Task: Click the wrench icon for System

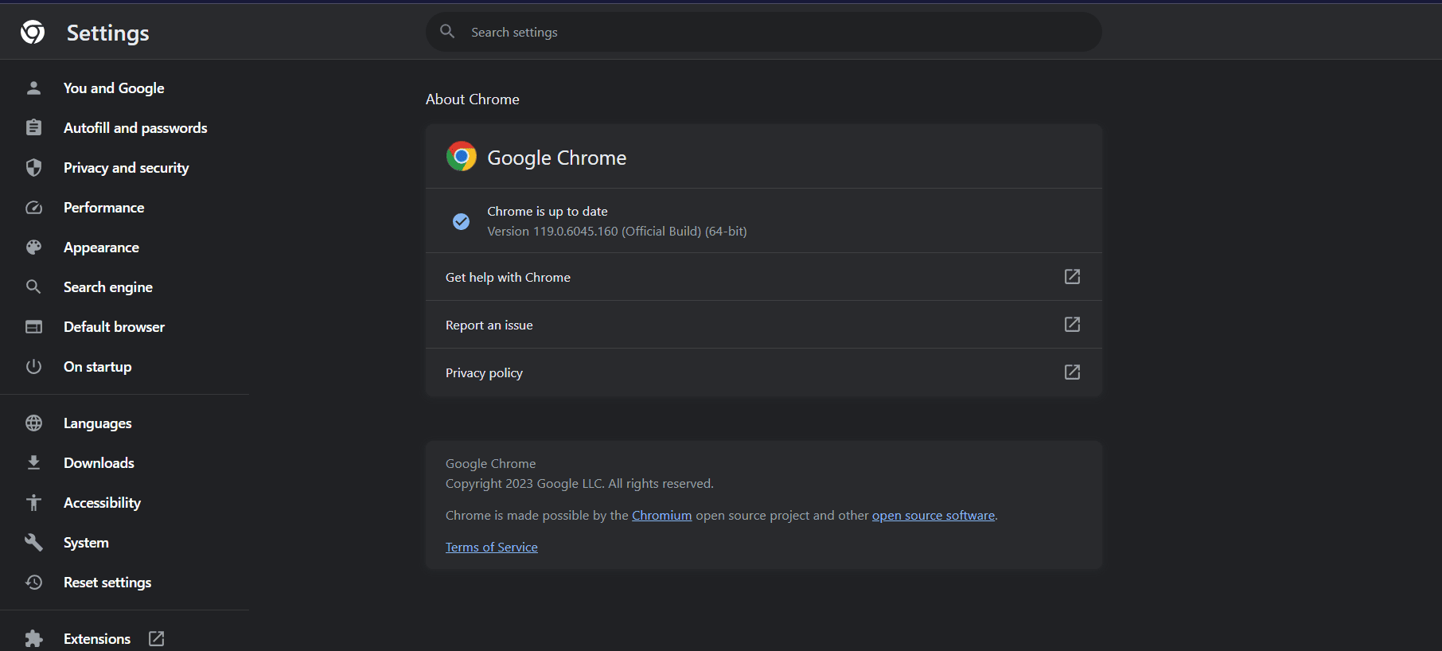Action: click(33, 542)
